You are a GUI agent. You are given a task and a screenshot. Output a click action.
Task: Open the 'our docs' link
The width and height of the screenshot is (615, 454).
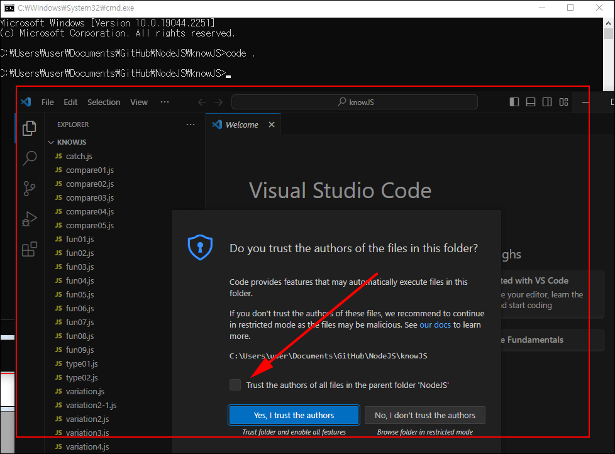tap(435, 324)
